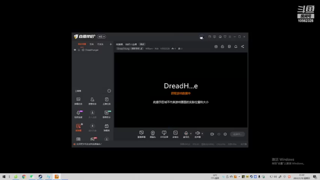The width and height of the screenshot is (320, 180).
Task: Open the toolbox icon with purple badge
Action: coord(78,114)
